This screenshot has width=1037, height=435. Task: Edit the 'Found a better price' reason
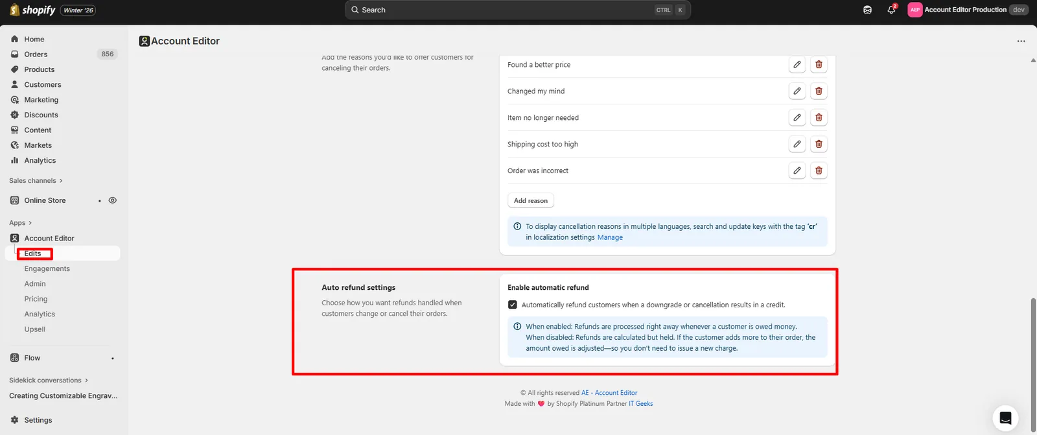coord(797,65)
